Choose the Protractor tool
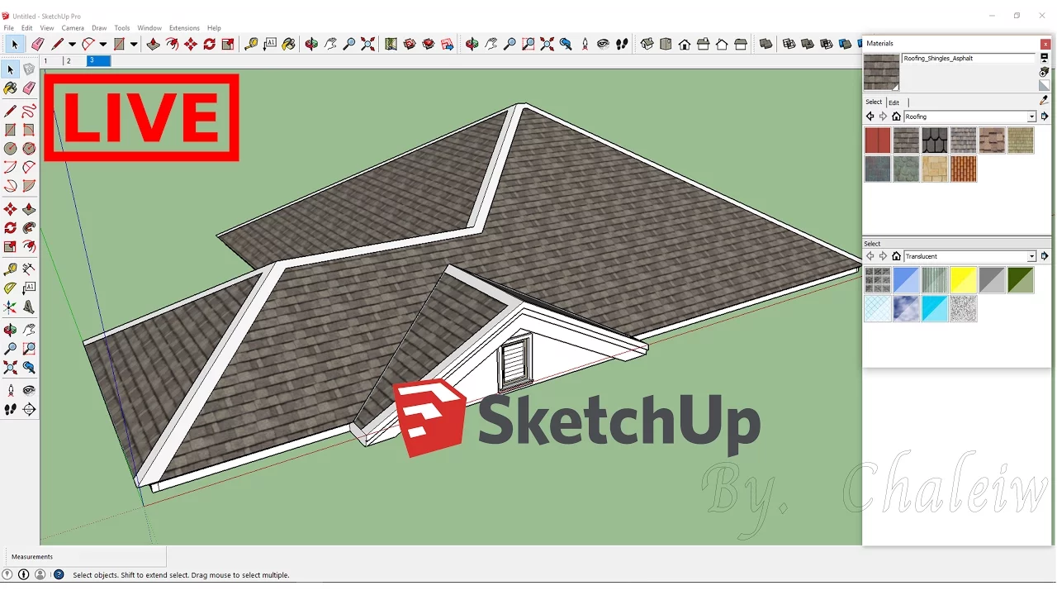This screenshot has height=595, width=1057. coord(10,288)
